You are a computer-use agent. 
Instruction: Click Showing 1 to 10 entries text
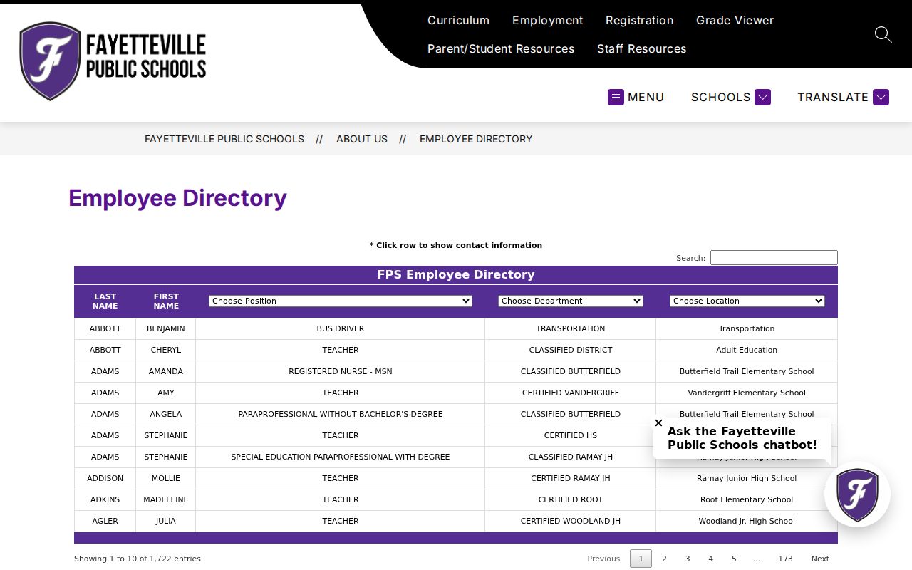(138, 559)
